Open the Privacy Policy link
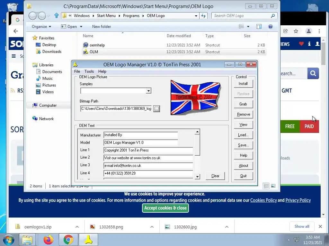The width and height of the screenshot is (329, 246). (x=298, y=200)
